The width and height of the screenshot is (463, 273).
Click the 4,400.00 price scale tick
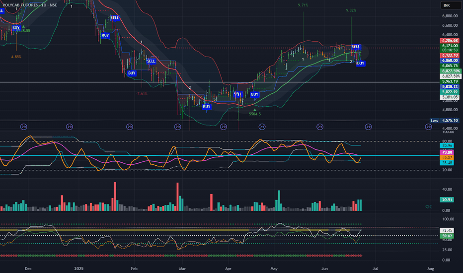click(450, 129)
